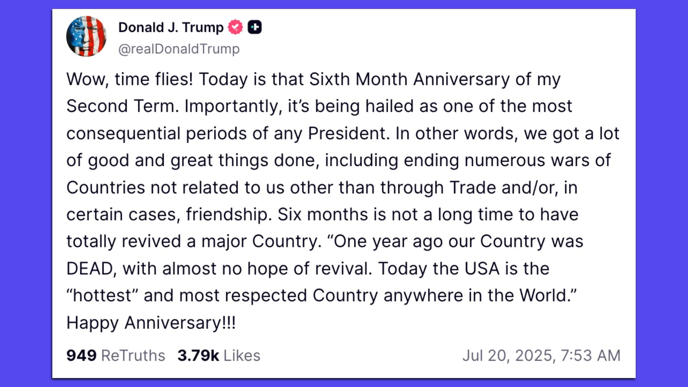Click the phrase Happy Anniversary!!!

coord(150,322)
